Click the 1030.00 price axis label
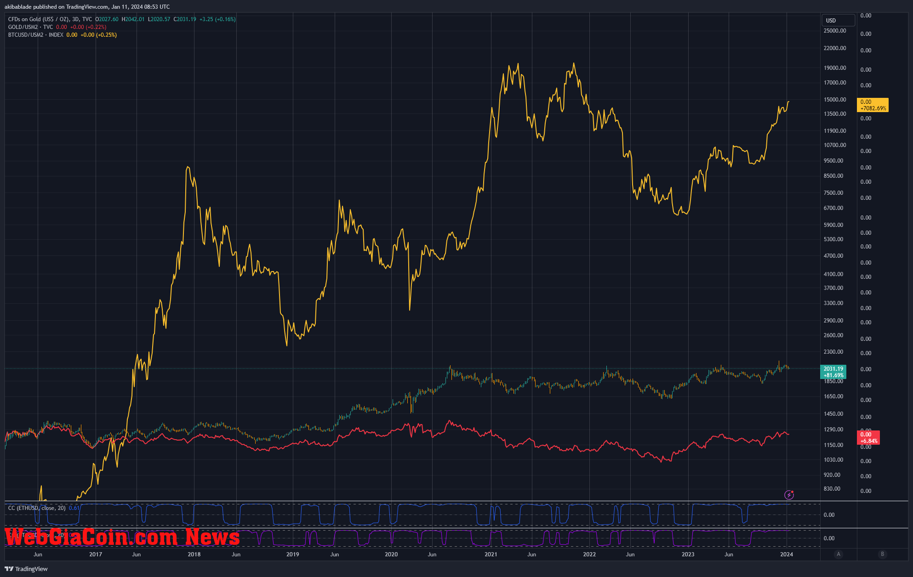 pyautogui.click(x=833, y=460)
